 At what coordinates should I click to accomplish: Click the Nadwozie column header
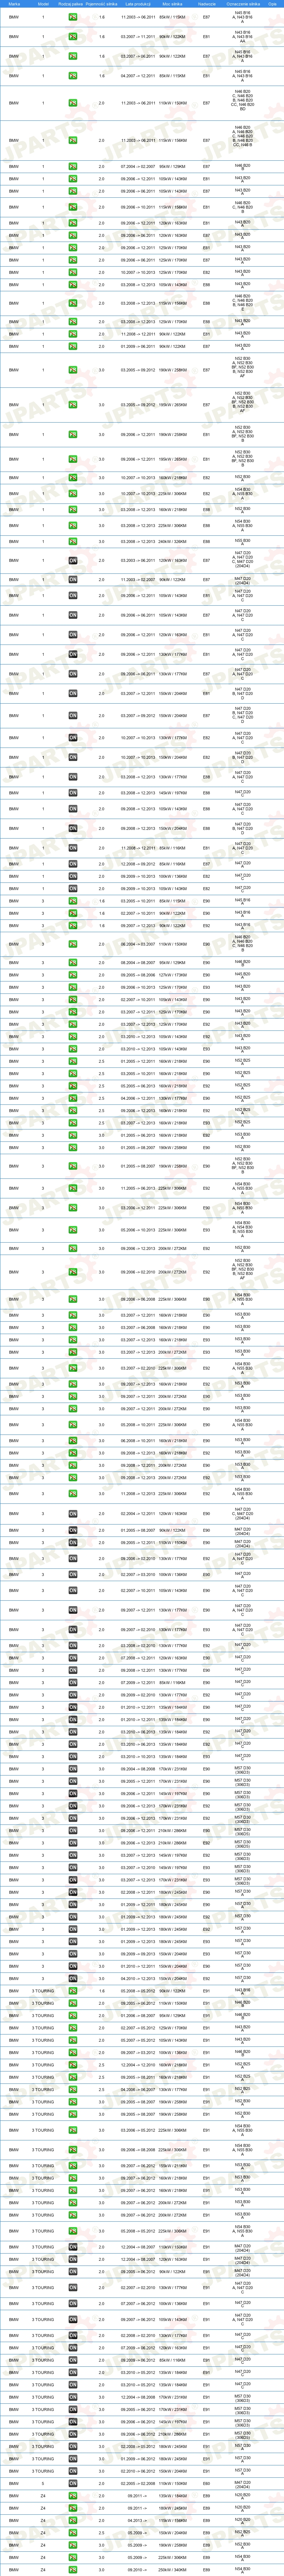[x=207, y=4]
